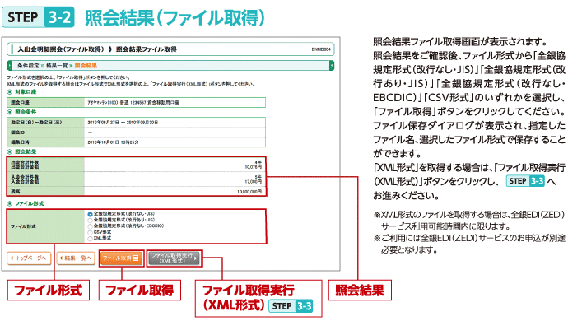Screen dimensions: 568x321
Task: Click the list icon on ファイル取得 button
Action: click(x=136, y=258)
